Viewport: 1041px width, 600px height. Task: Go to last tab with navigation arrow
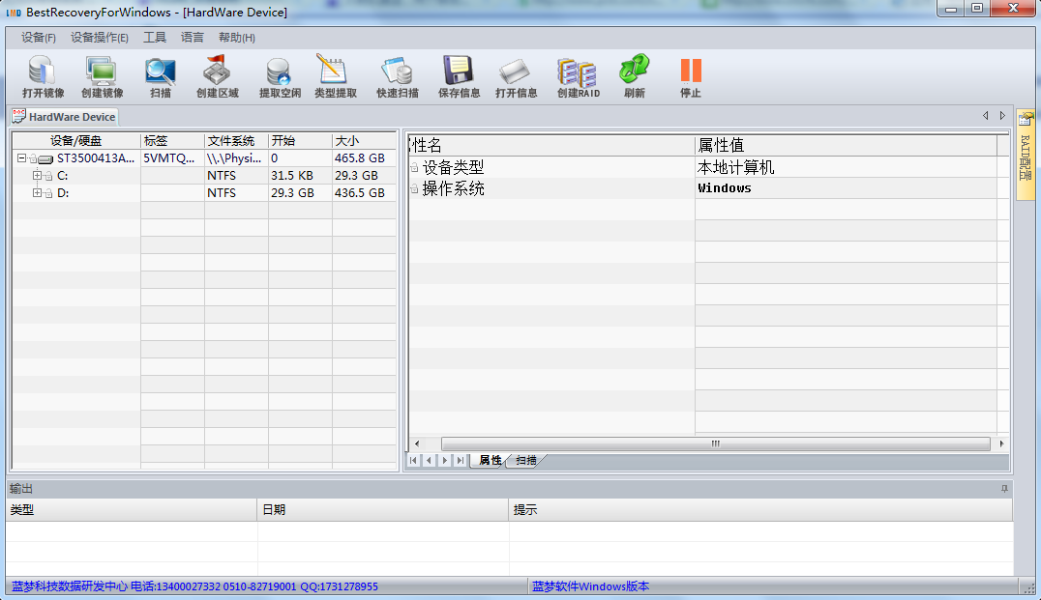(x=461, y=460)
